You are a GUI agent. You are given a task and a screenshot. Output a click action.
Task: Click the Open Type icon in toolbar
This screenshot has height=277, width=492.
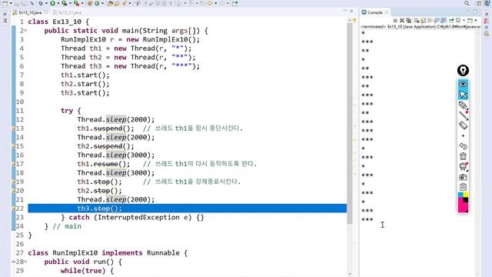[x=110, y=3]
